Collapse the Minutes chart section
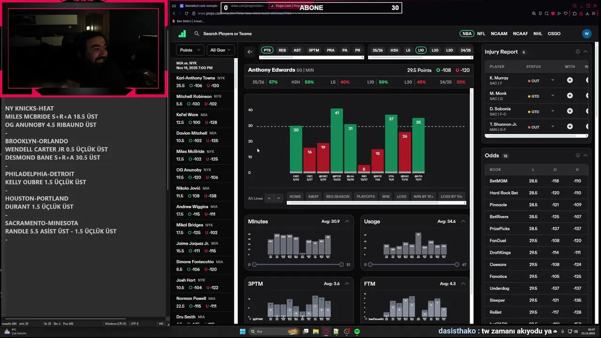Image resolution: width=601 pixels, height=338 pixels. click(347, 221)
